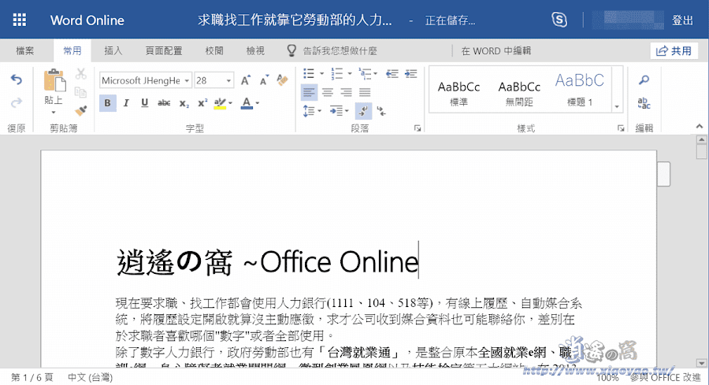
Task: Toggle Superscript formatting
Action: [202, 103]
